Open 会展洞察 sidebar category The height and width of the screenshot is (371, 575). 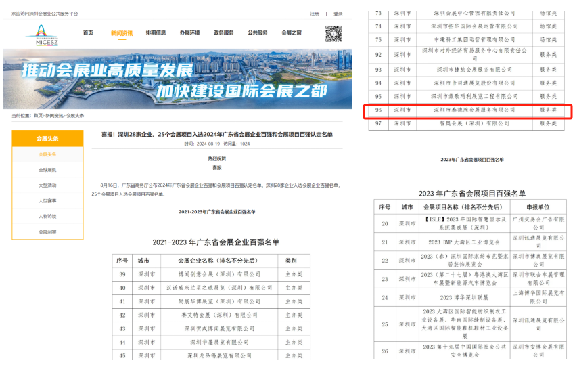click(47, 232)
